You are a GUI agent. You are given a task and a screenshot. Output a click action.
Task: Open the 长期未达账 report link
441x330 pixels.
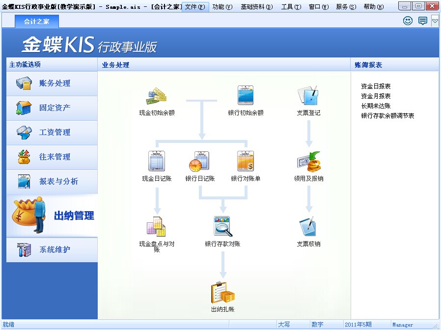click(x=376, y=106)
